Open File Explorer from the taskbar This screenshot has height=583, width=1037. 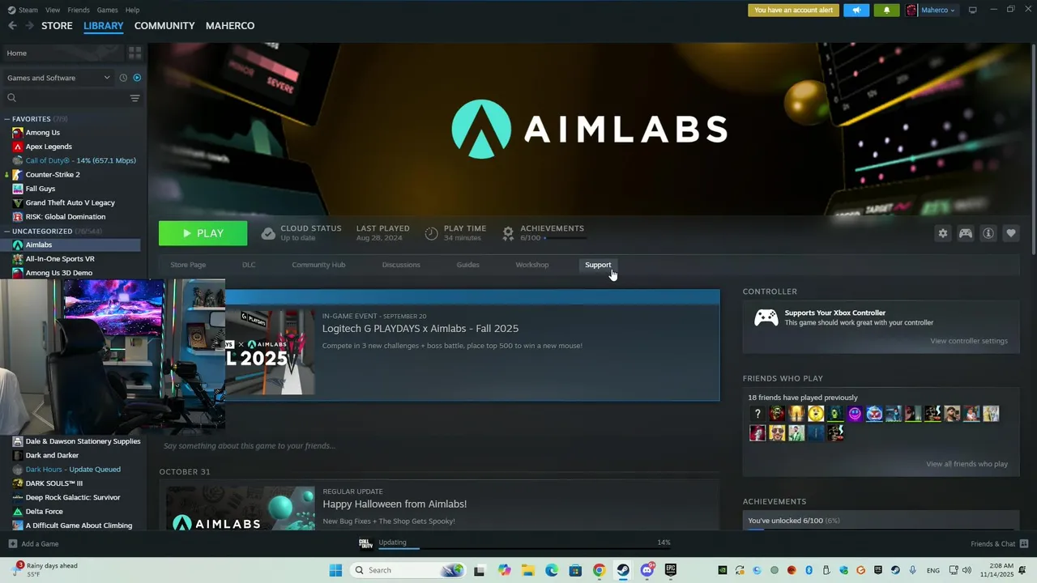click(527, 570)
